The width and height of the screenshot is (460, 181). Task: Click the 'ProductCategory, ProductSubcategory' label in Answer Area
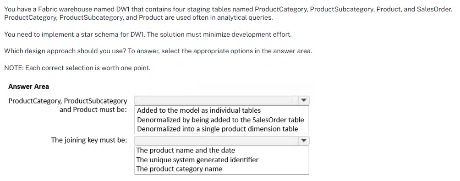(x=68, y=101)
